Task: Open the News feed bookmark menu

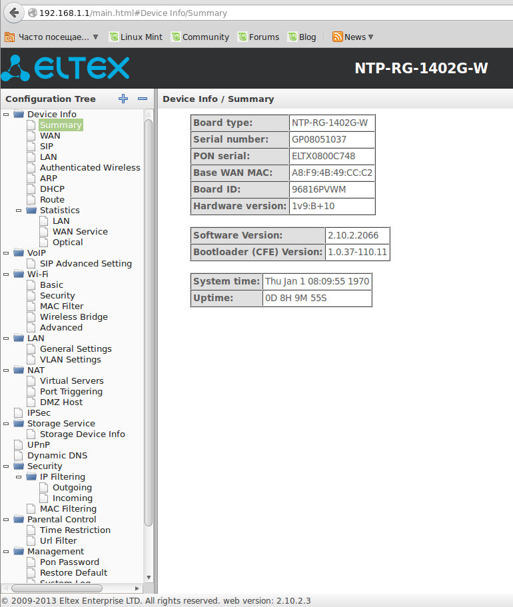Action: pyautogui.click(x=353, y=37)
